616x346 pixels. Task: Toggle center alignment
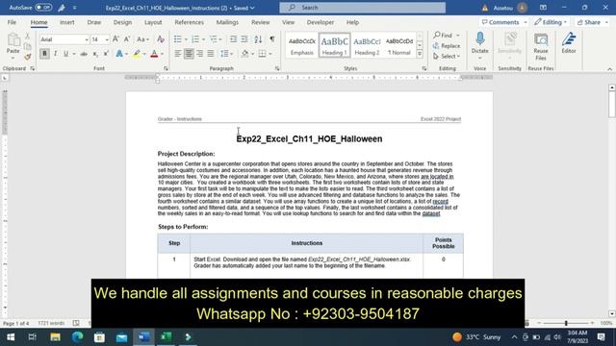[x=189, y=54]
